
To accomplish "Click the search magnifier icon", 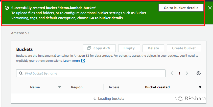I will (20, 73).
